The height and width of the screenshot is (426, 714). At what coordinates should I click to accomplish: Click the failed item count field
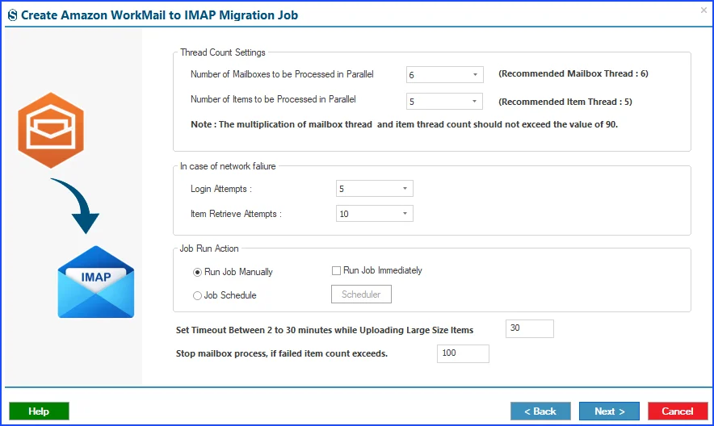click(463, 353)
